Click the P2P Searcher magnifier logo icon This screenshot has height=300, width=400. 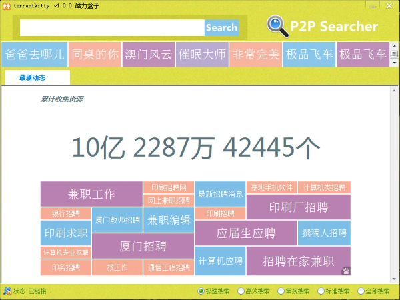coord(277,26)
